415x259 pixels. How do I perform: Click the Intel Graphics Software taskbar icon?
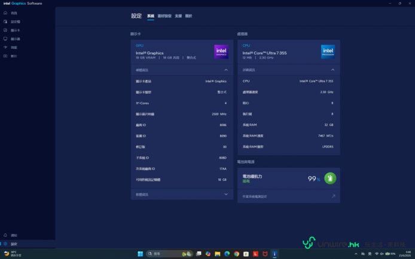(x=274, y=254)
